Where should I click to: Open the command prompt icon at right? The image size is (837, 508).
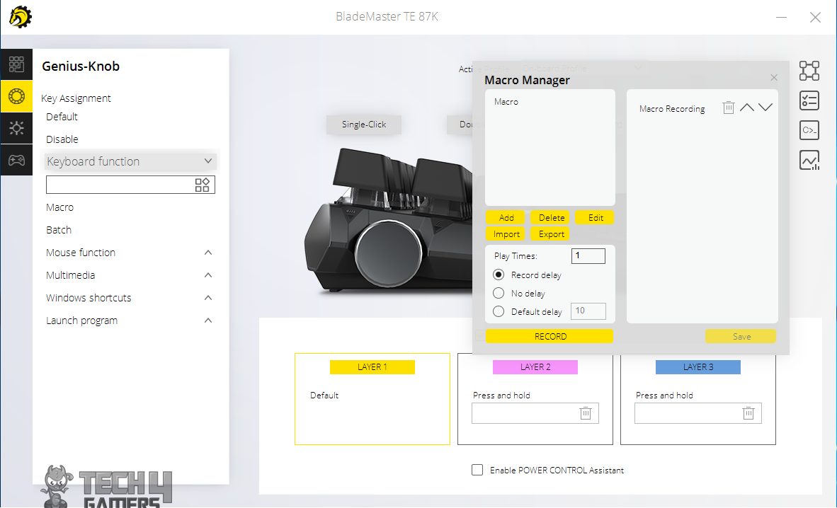click(x=809, y=130)
